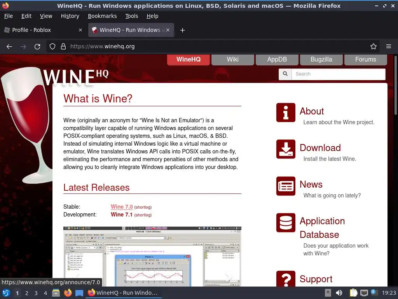Screen dimensions: 398x299
Task: Open the News heading link
Action: click(x=311, y=185)
